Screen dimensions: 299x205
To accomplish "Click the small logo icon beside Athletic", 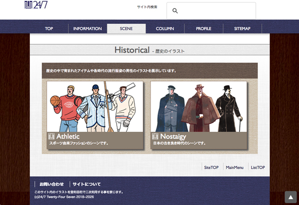I will (x=51, y=136).
